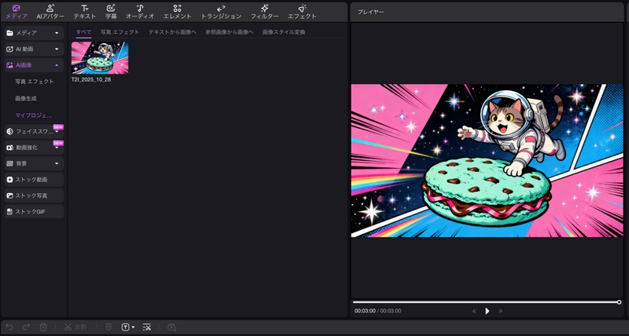Select the 画像スタイル変換 filter tab
Image resolution: width=629 pixels, height=336 pixels.
click(284, 32)
